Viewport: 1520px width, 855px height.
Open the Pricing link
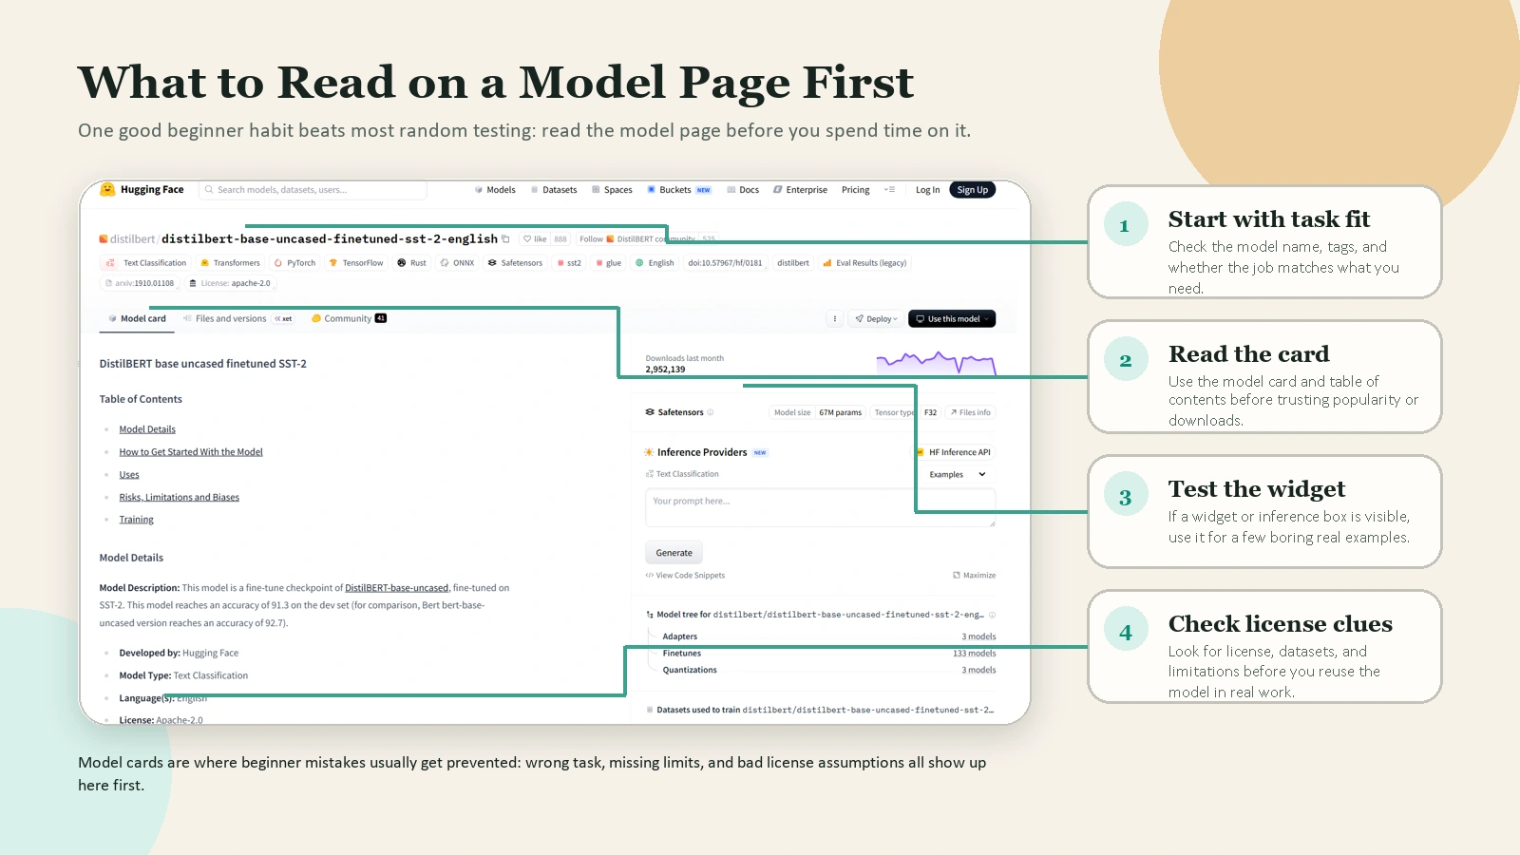(855, 190)
